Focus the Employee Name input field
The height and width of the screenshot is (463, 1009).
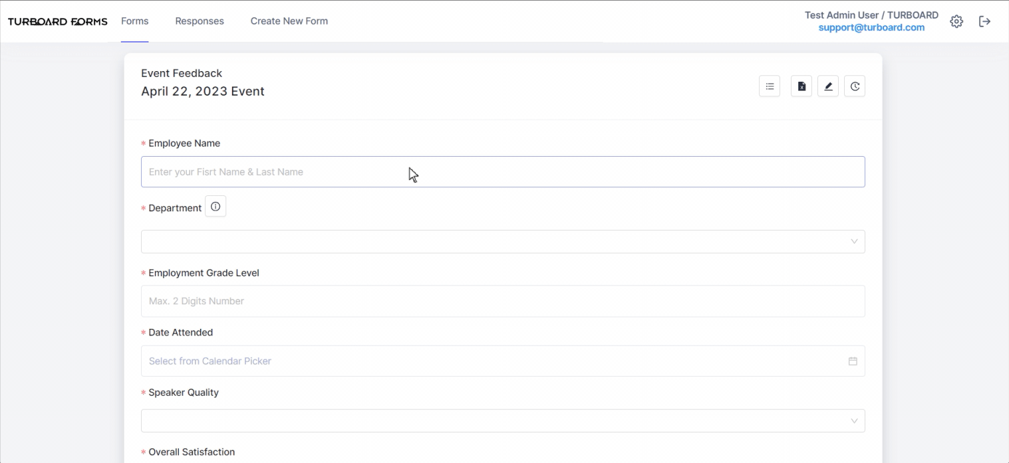503,171
